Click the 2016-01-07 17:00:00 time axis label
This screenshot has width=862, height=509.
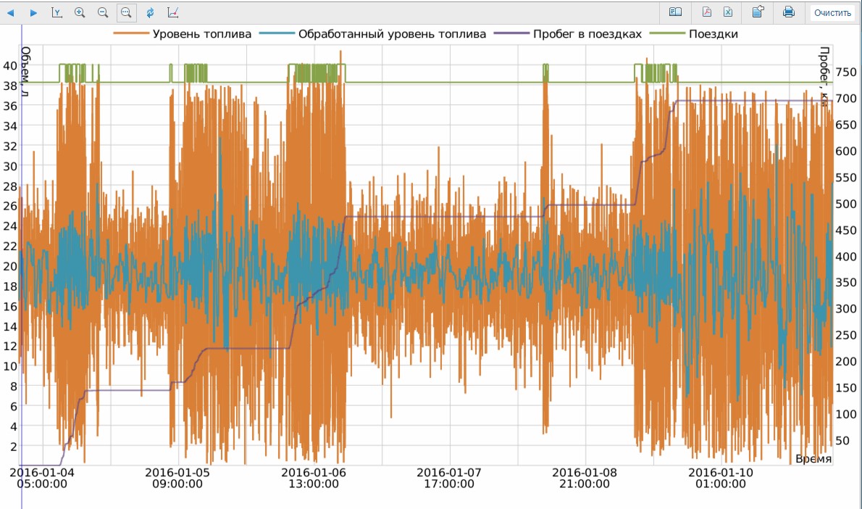tap(449, 478)
